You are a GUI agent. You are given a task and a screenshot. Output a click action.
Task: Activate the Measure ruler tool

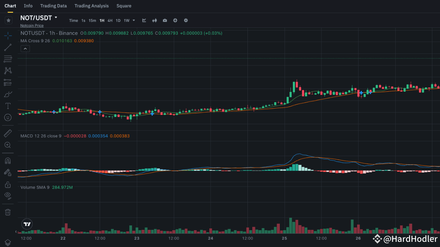(x=8, y=133)
